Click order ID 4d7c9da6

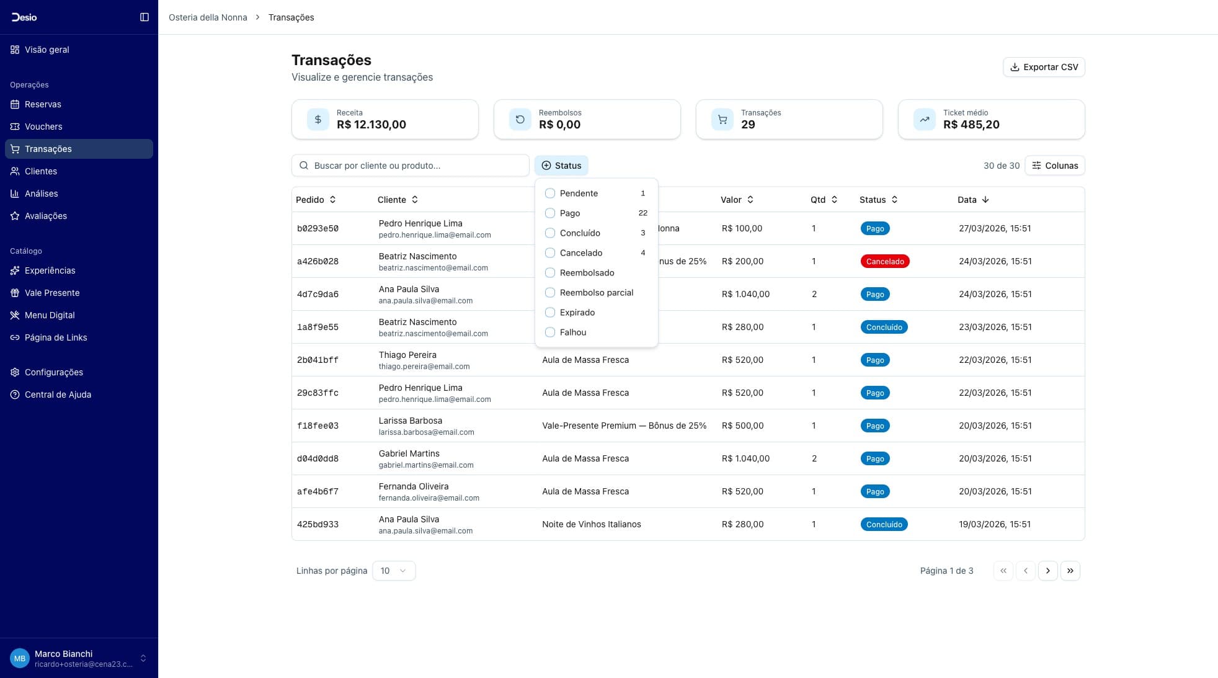point(318,294)
